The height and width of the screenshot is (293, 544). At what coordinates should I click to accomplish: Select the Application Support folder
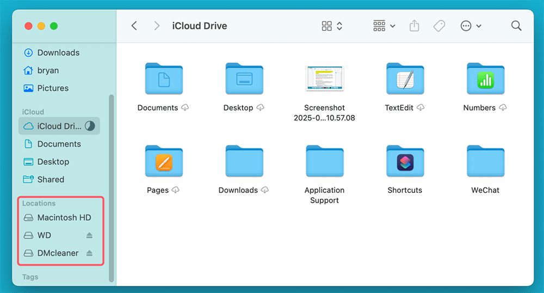coord(325,161)
